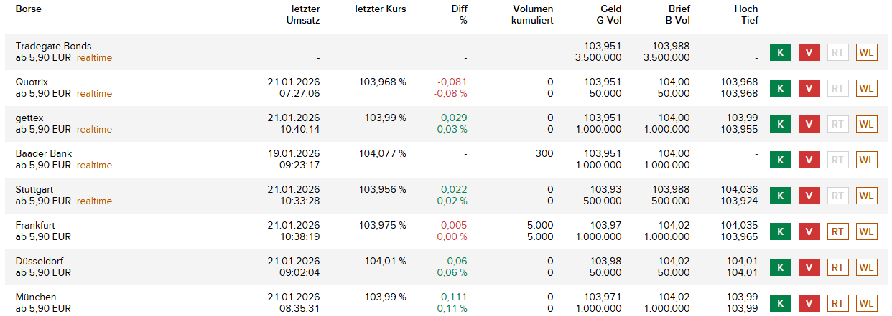The height and width of the screenshot is (316, 892).
Task: Click green K buy button for Tradegate Bonds
Action: point(780,52)
